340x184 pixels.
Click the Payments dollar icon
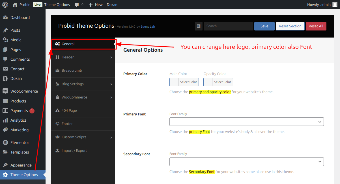coord(5,111)
